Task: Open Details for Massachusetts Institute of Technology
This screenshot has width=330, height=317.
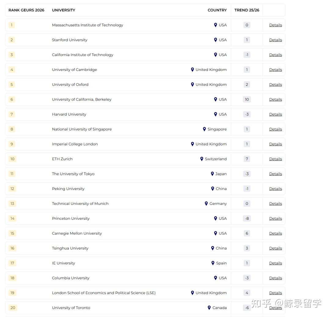Action: (x=275, y=25)
